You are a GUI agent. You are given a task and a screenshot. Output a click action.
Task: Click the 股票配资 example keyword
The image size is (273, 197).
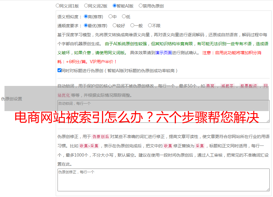(249, 86)
